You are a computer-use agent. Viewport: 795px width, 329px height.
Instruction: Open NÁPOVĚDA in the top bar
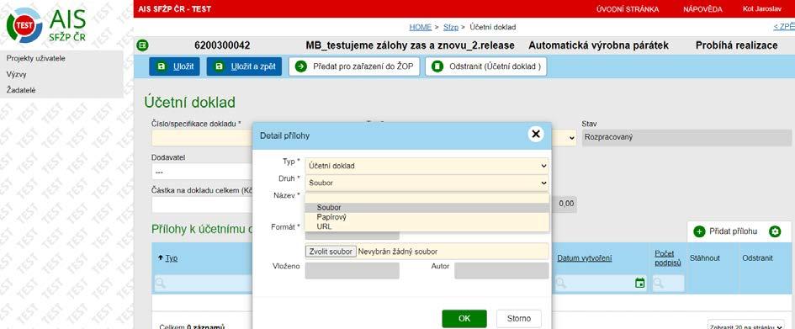coord(702,9)
